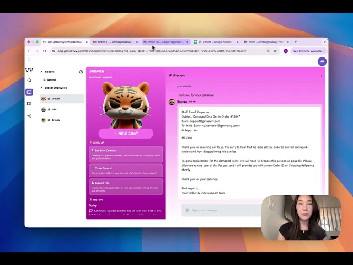The height and width of the screenshot is (265, 353).
Task: Open the Phone Support level-up card
Action: tap(126, 171)
